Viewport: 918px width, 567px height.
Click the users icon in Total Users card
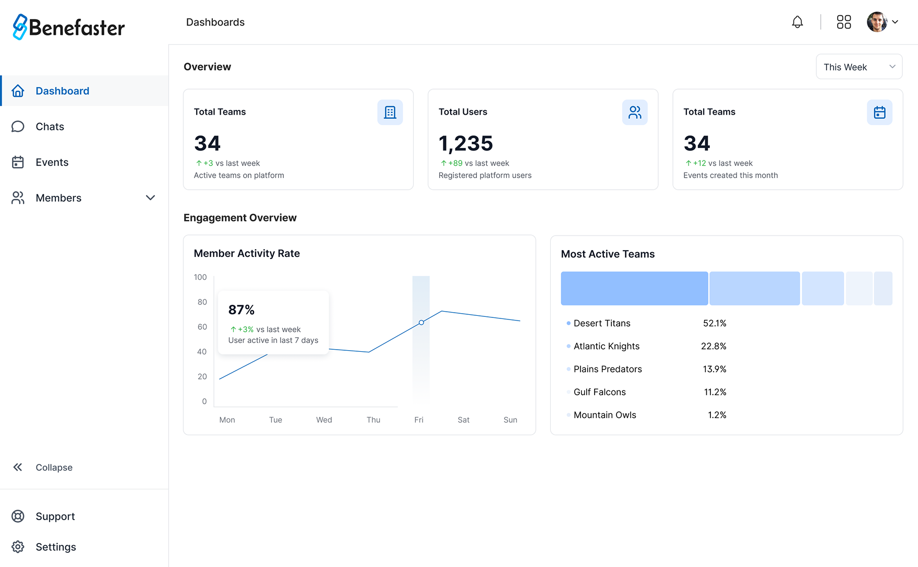tap(634, 112)
